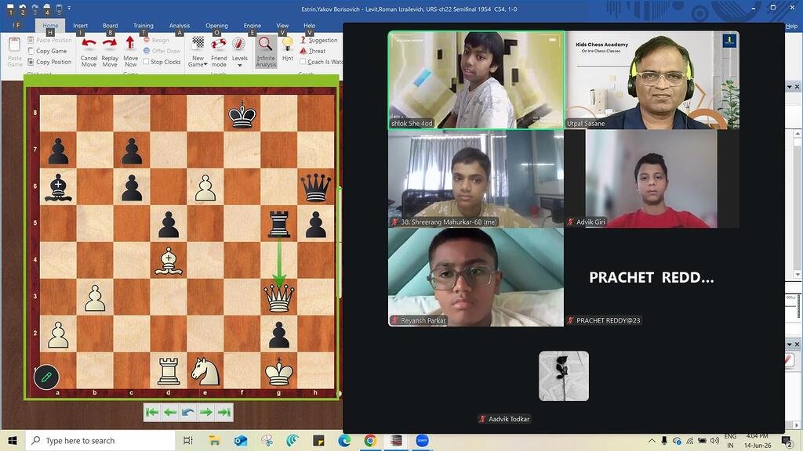This screenshot has width=803, height=451.
Task: Click the blue take-back arrow below board
Action: 188,412
